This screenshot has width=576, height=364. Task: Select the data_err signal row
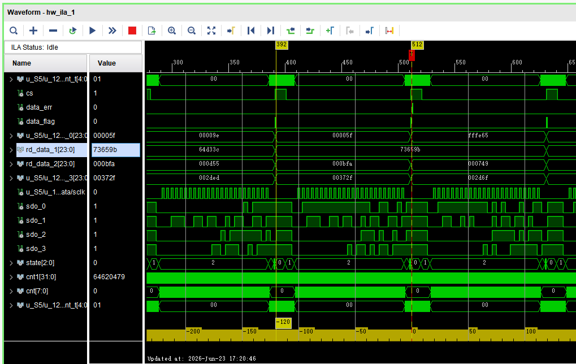[46, 107]
